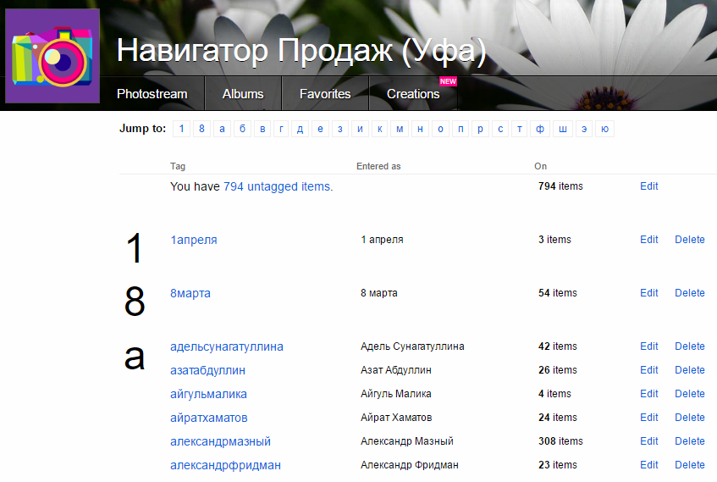Screen dimensions: 717x482
Task: Edit the айгульмалика tag
Action: (648, 394)
